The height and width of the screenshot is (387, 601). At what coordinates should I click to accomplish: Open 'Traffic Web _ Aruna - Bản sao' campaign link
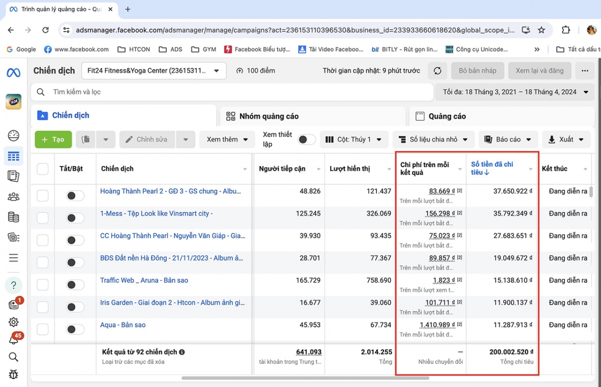click(144, 280)
